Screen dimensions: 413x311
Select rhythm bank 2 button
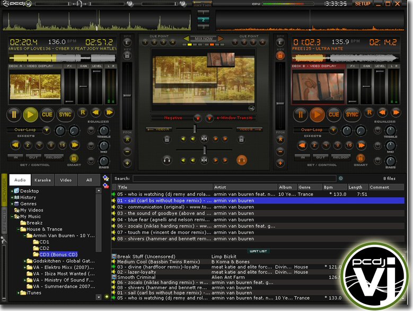tap(203, 20)
